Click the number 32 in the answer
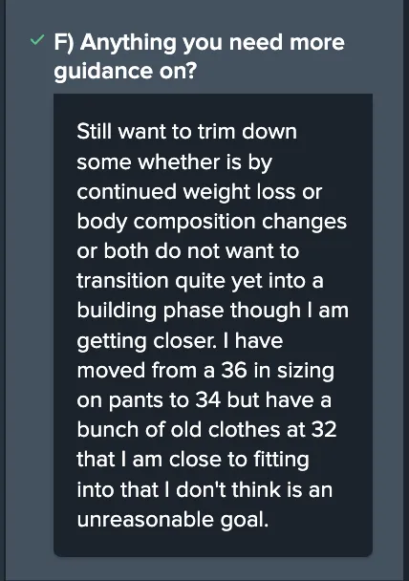Screen dimensions: 409x581 click(324, 430)
